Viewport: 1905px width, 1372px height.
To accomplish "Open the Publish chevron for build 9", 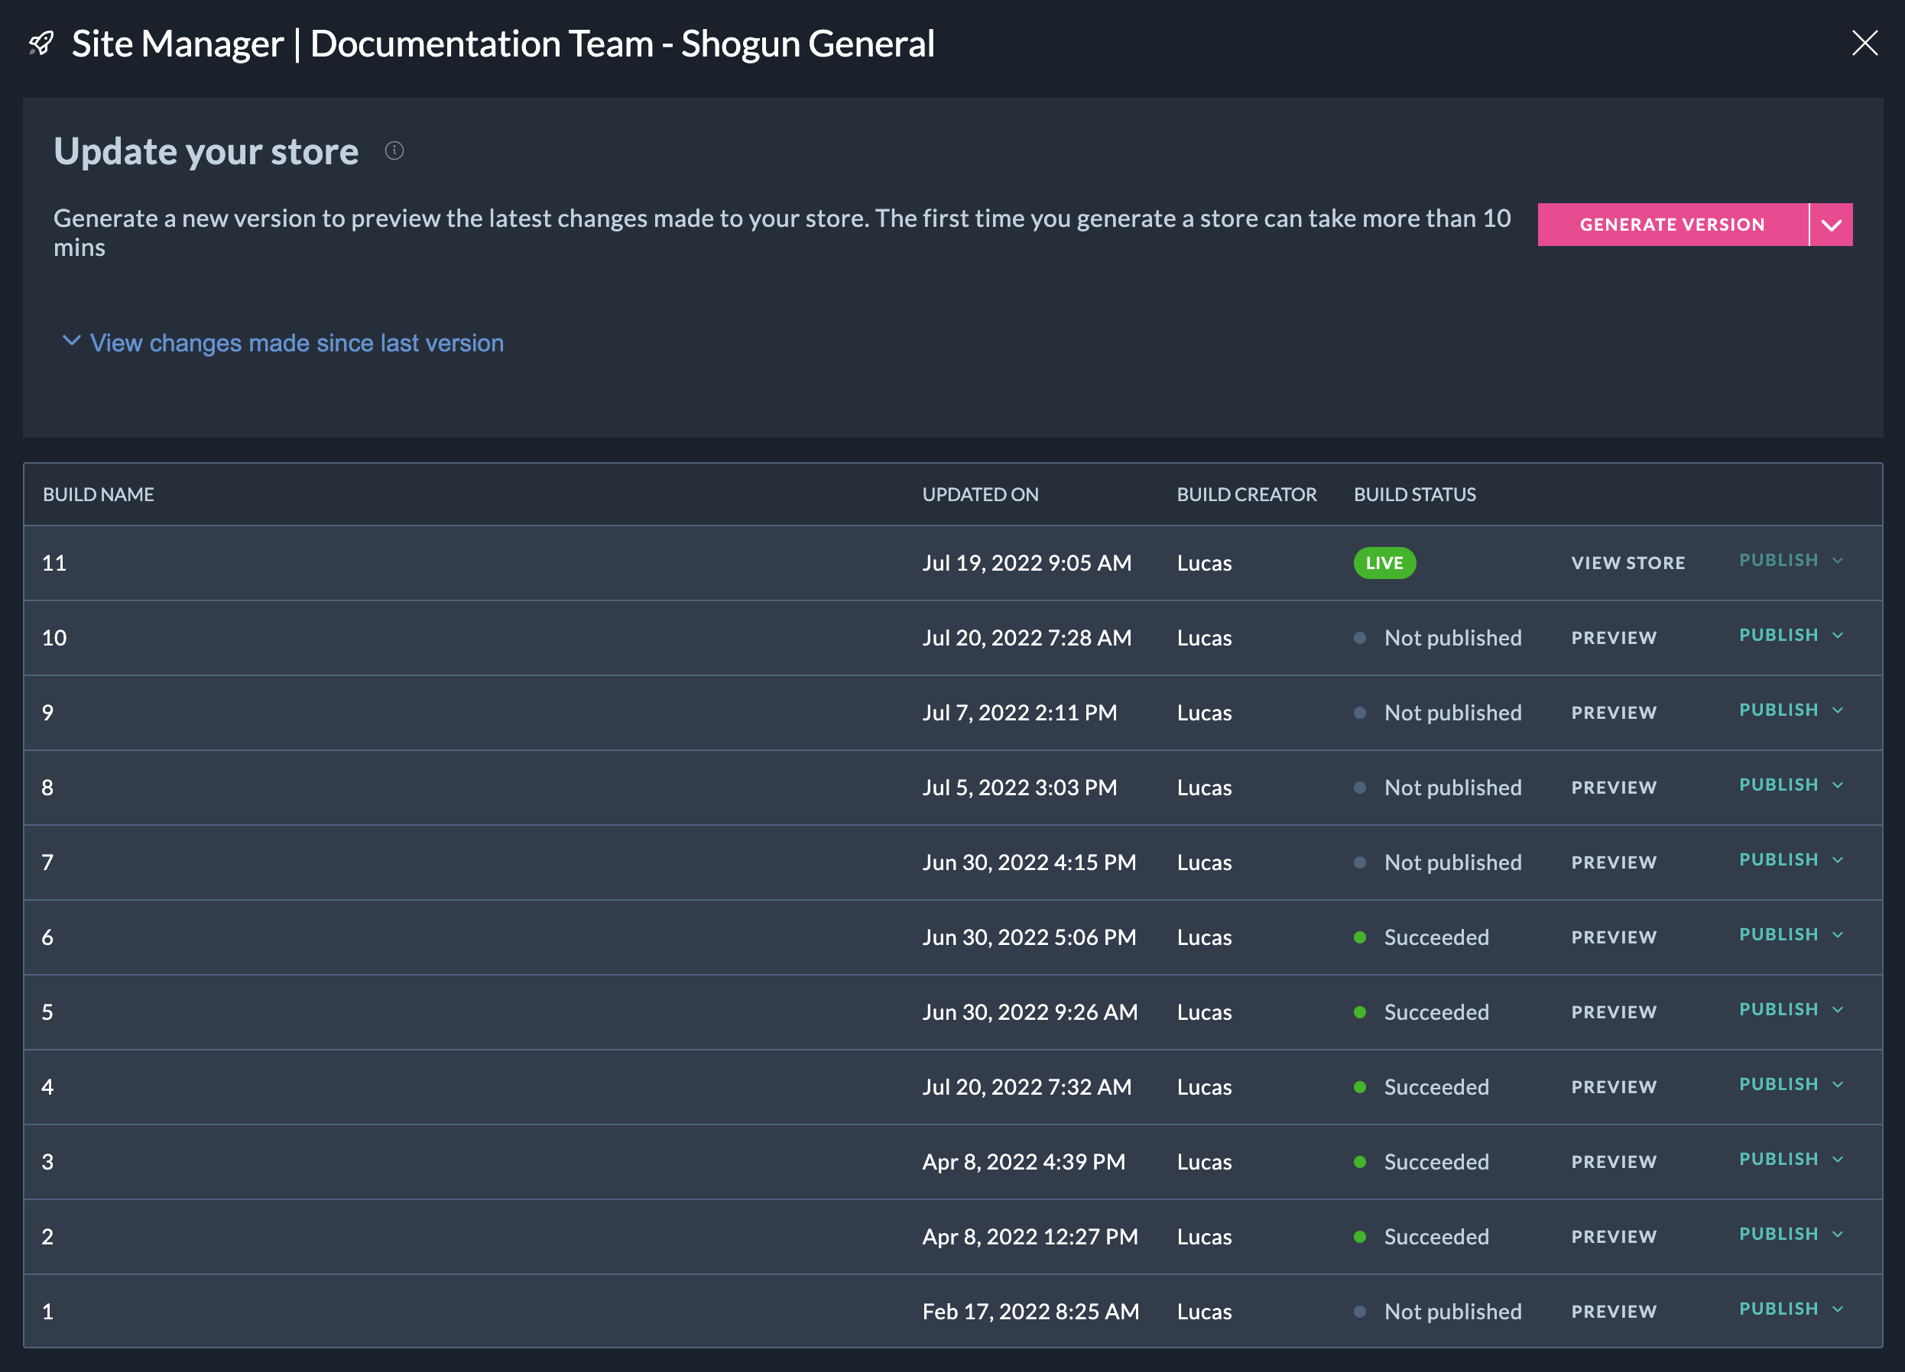I will [1838, 710].
